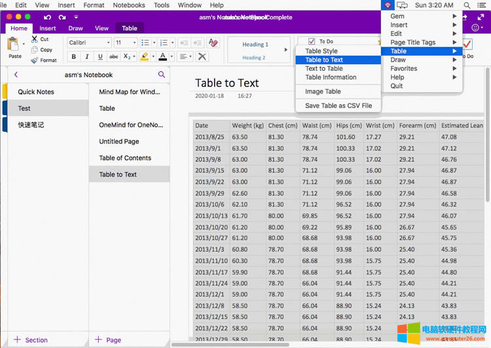The height and width of the screenshot is (348, 491).
Task: Open the Mind Map for Wind... page
Action: (x=129, y=92)
